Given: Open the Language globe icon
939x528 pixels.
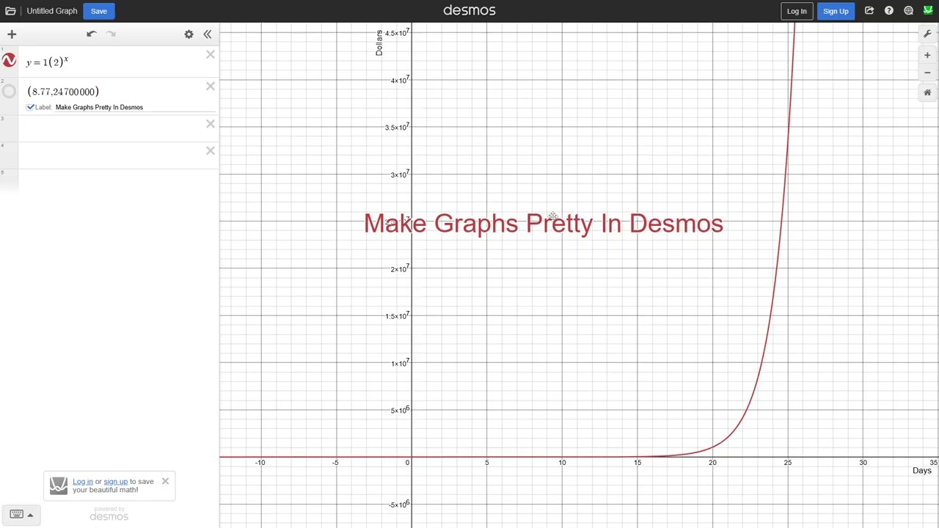Looking at the screenshot, I should click(x=909, y=11).
